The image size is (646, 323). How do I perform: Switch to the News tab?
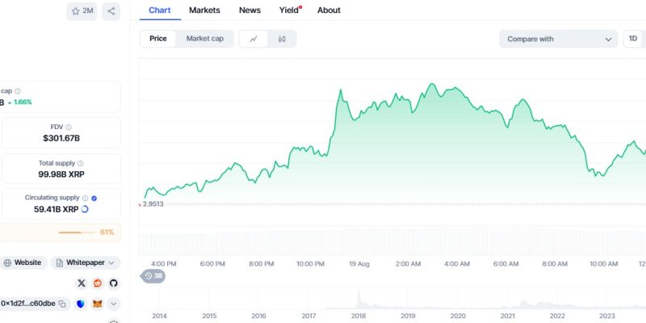(250, 10)
